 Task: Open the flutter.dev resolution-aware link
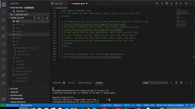tap(95, 24)
